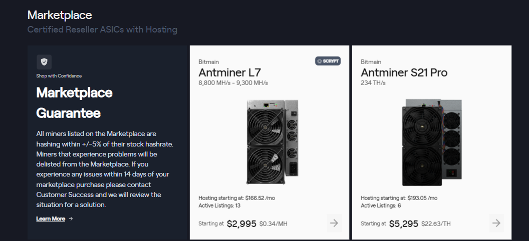
Task: Open Antminer L7 listing via arrow button
Action: (x=334, y=223)
